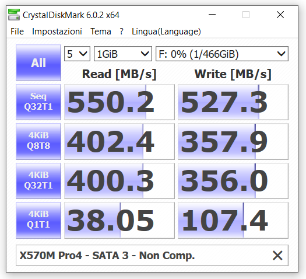This screenshot has height=279, width=306.
Task: Run all benchmarks with the All button
Action: pos(38,62)
